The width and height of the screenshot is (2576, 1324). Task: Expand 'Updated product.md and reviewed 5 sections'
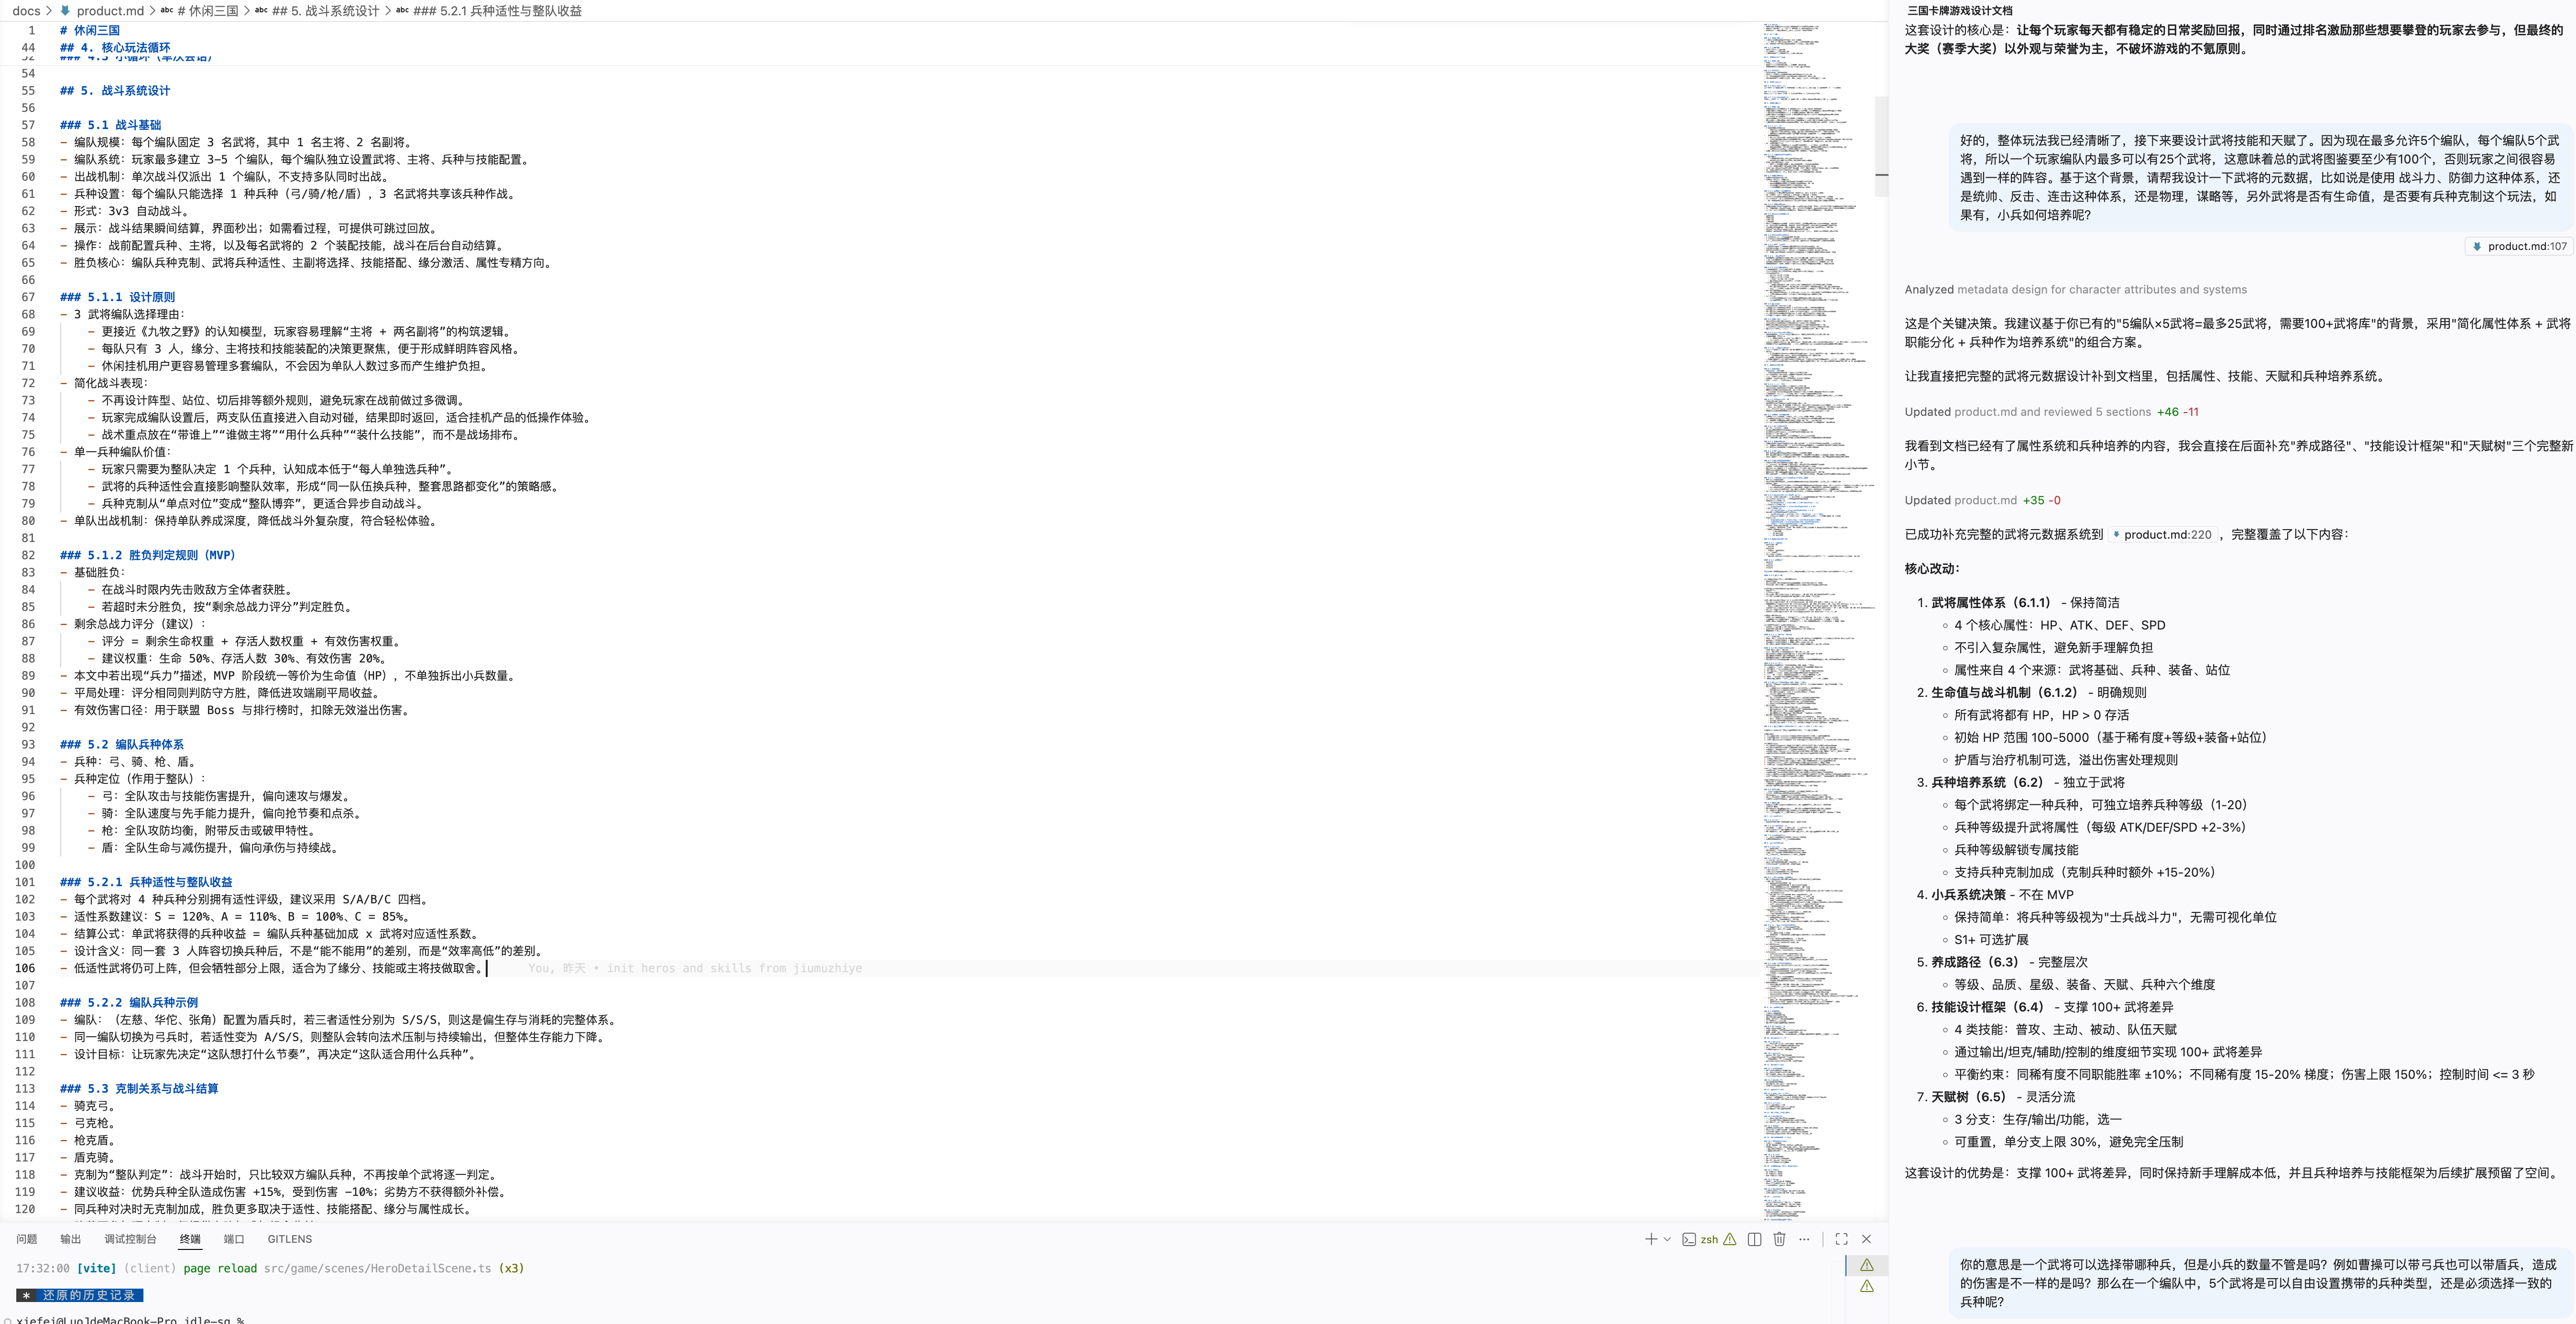point(2051,412)
